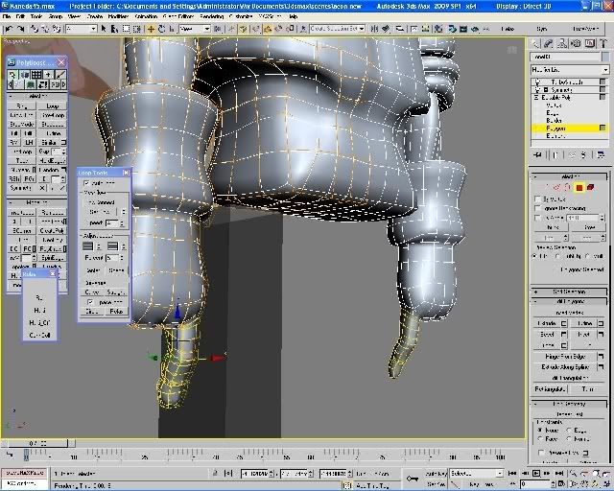Select the Border sub-object level icon
Viewport: 614px width, 491px height.
click(x=568, y=187)
